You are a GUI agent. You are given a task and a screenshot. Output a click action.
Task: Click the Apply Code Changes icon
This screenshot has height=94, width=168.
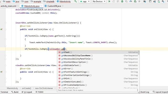coord(118,1)
